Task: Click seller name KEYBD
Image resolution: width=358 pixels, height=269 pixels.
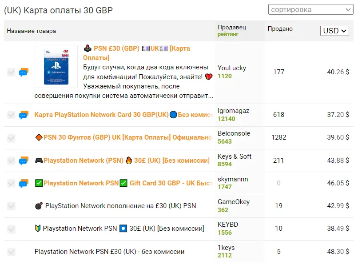Action: tap(228, 225)
